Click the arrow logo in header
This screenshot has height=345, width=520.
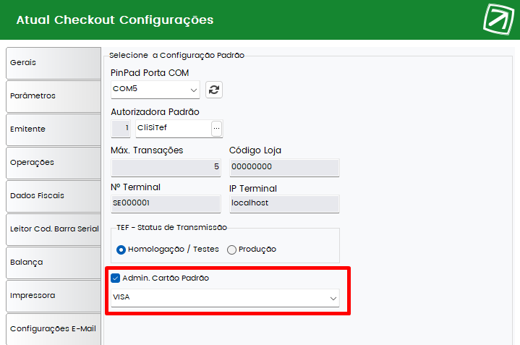pyautogui.click(x=498, y=20)
